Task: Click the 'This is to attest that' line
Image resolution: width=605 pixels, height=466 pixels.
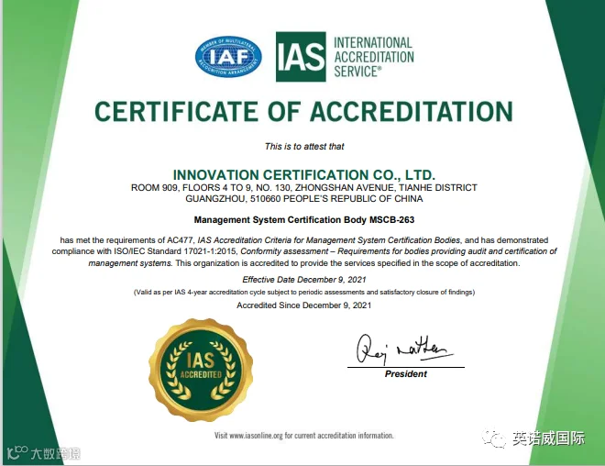Action: click(x=304, y=147)
